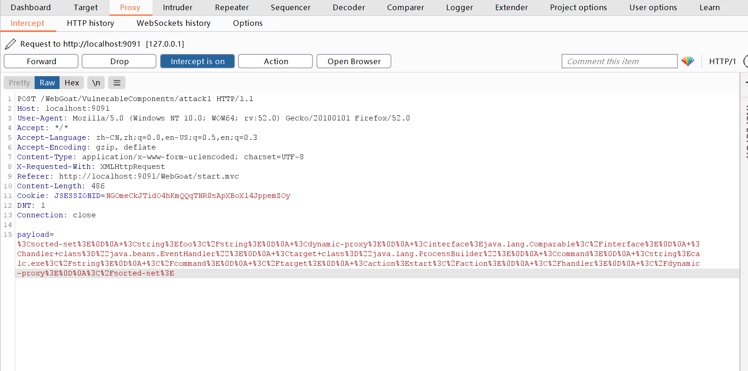Toggle the Intercept is on button
This screenshot has height=371, width=748.
pos(197,61)
